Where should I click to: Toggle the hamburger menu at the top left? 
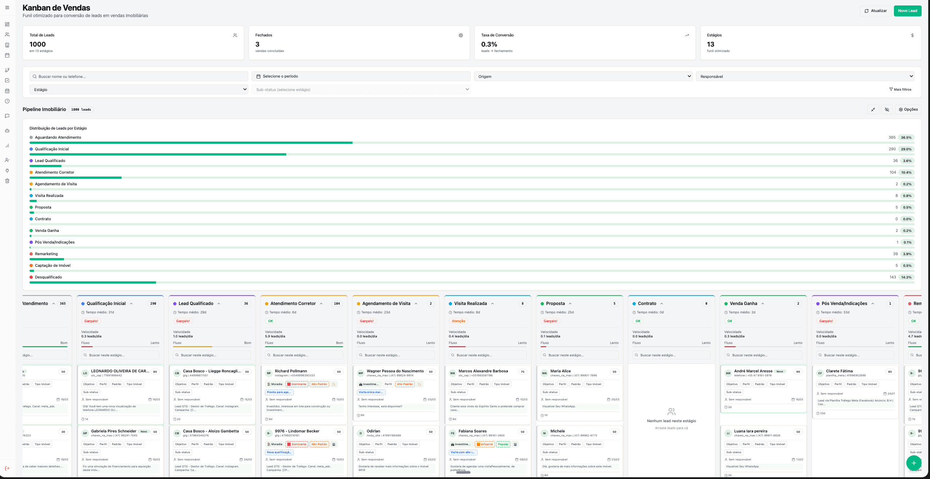(7, 7)
